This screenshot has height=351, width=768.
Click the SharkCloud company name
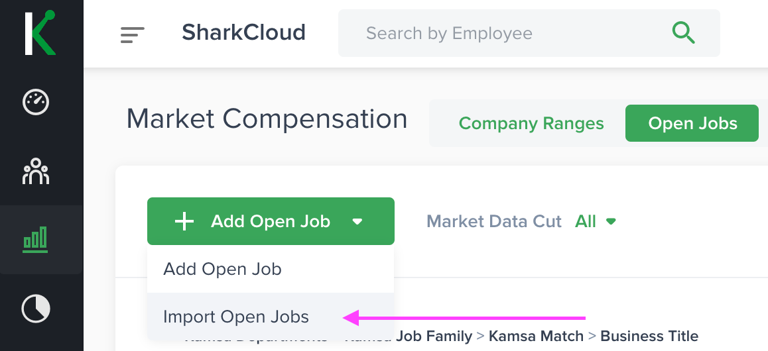[243, 32]
